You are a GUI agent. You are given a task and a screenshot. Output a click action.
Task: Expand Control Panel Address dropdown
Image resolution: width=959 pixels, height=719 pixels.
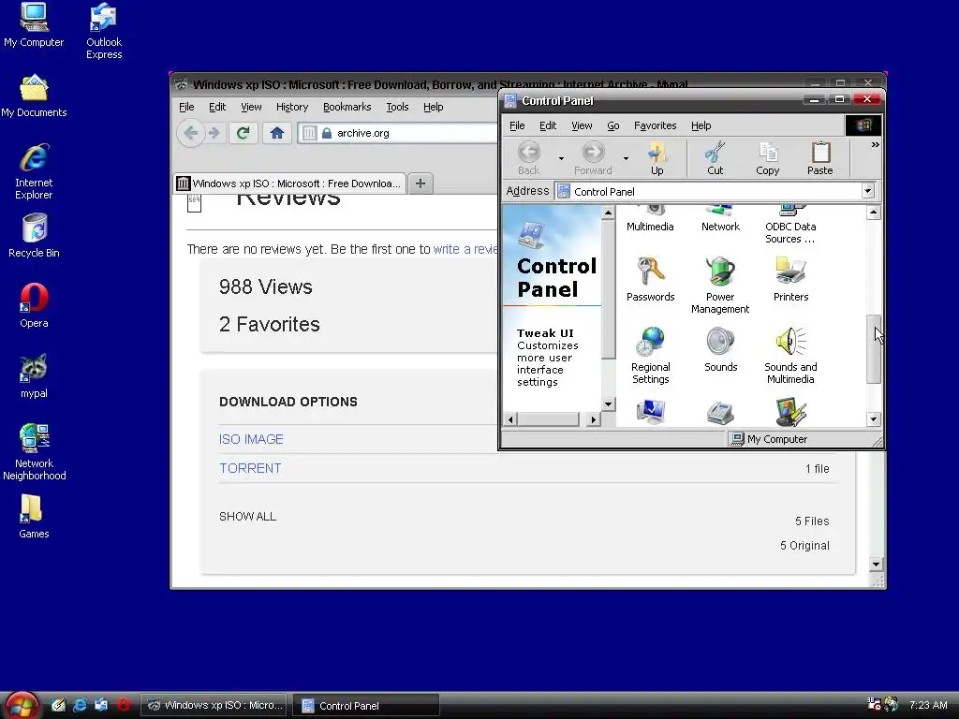tap(868, 191)
